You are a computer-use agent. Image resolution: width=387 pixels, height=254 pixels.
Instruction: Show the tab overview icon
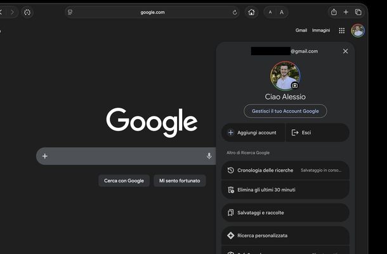358,12
